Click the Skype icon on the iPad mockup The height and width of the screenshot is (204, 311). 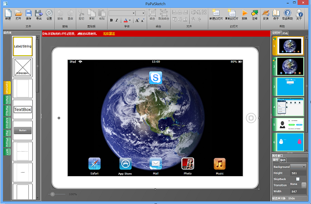point(155,78)
